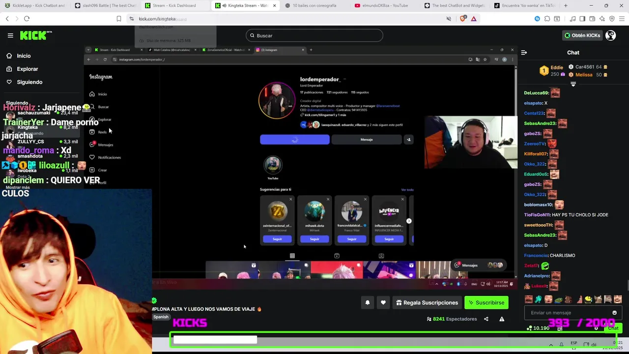Open the emoji picker in chat input
Viewport: 629px width, 354px height.
pyautogui.click(x=614, y=313)
